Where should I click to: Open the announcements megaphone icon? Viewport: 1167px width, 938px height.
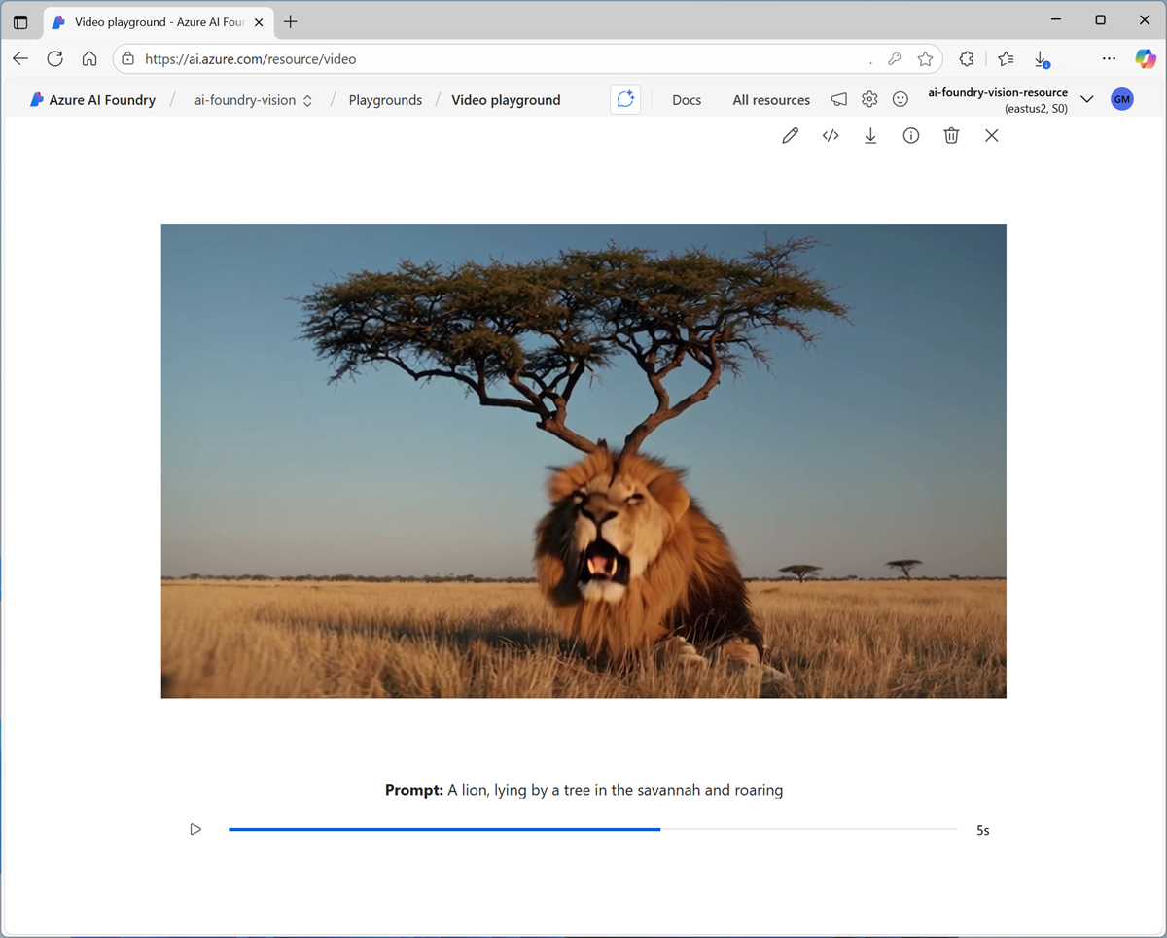click(x=838, y=99)
